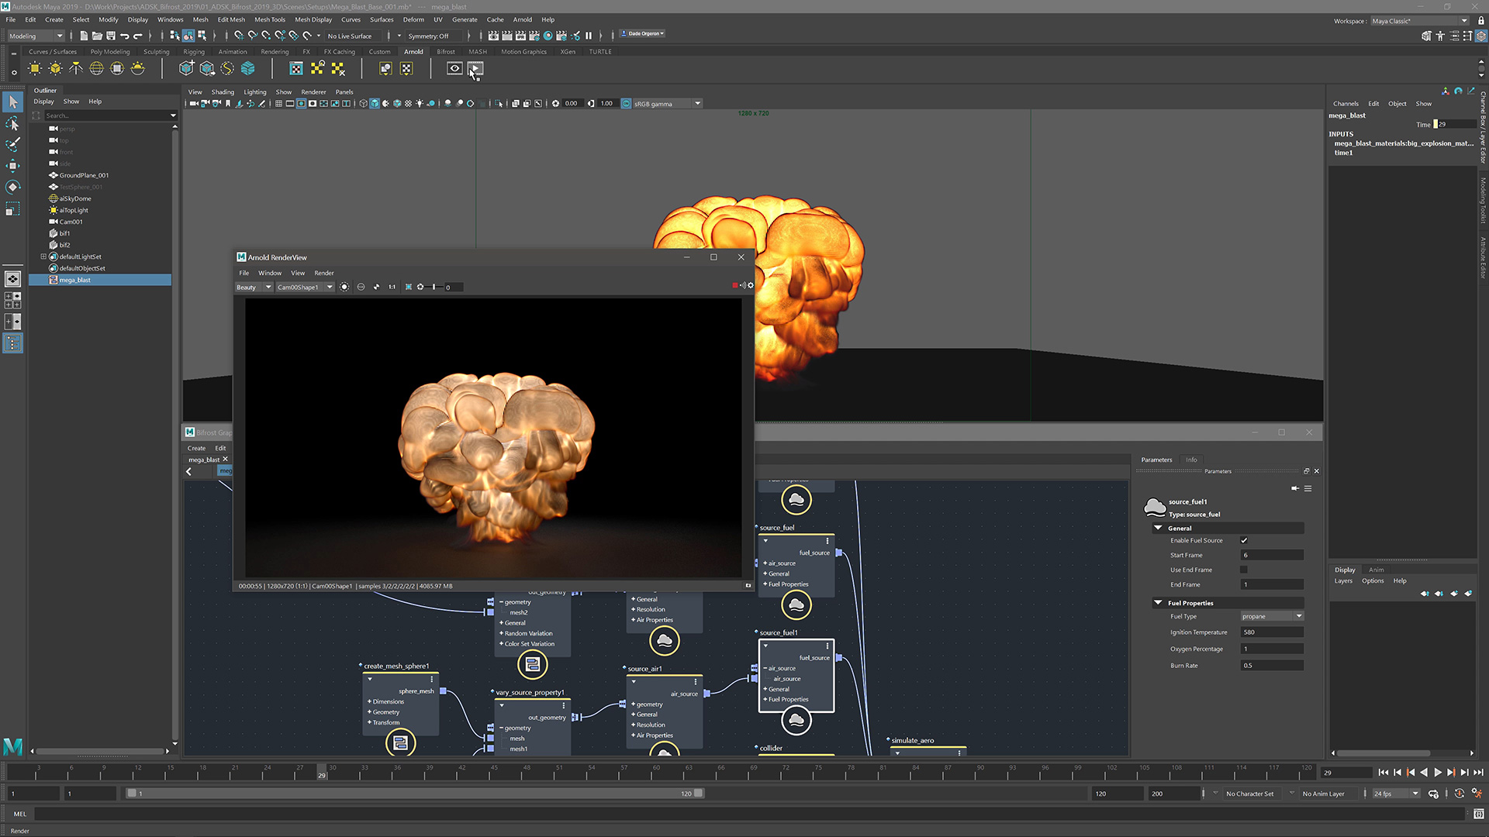Toggle Use End Frame checkbox

click(x=1245, y=570)
